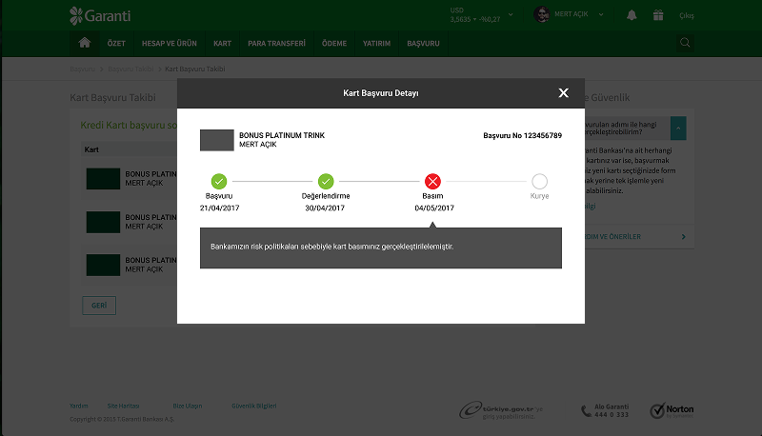Click the green Başvuru step checkmark
The image size is (762, 436).
(x=219, y=181)
